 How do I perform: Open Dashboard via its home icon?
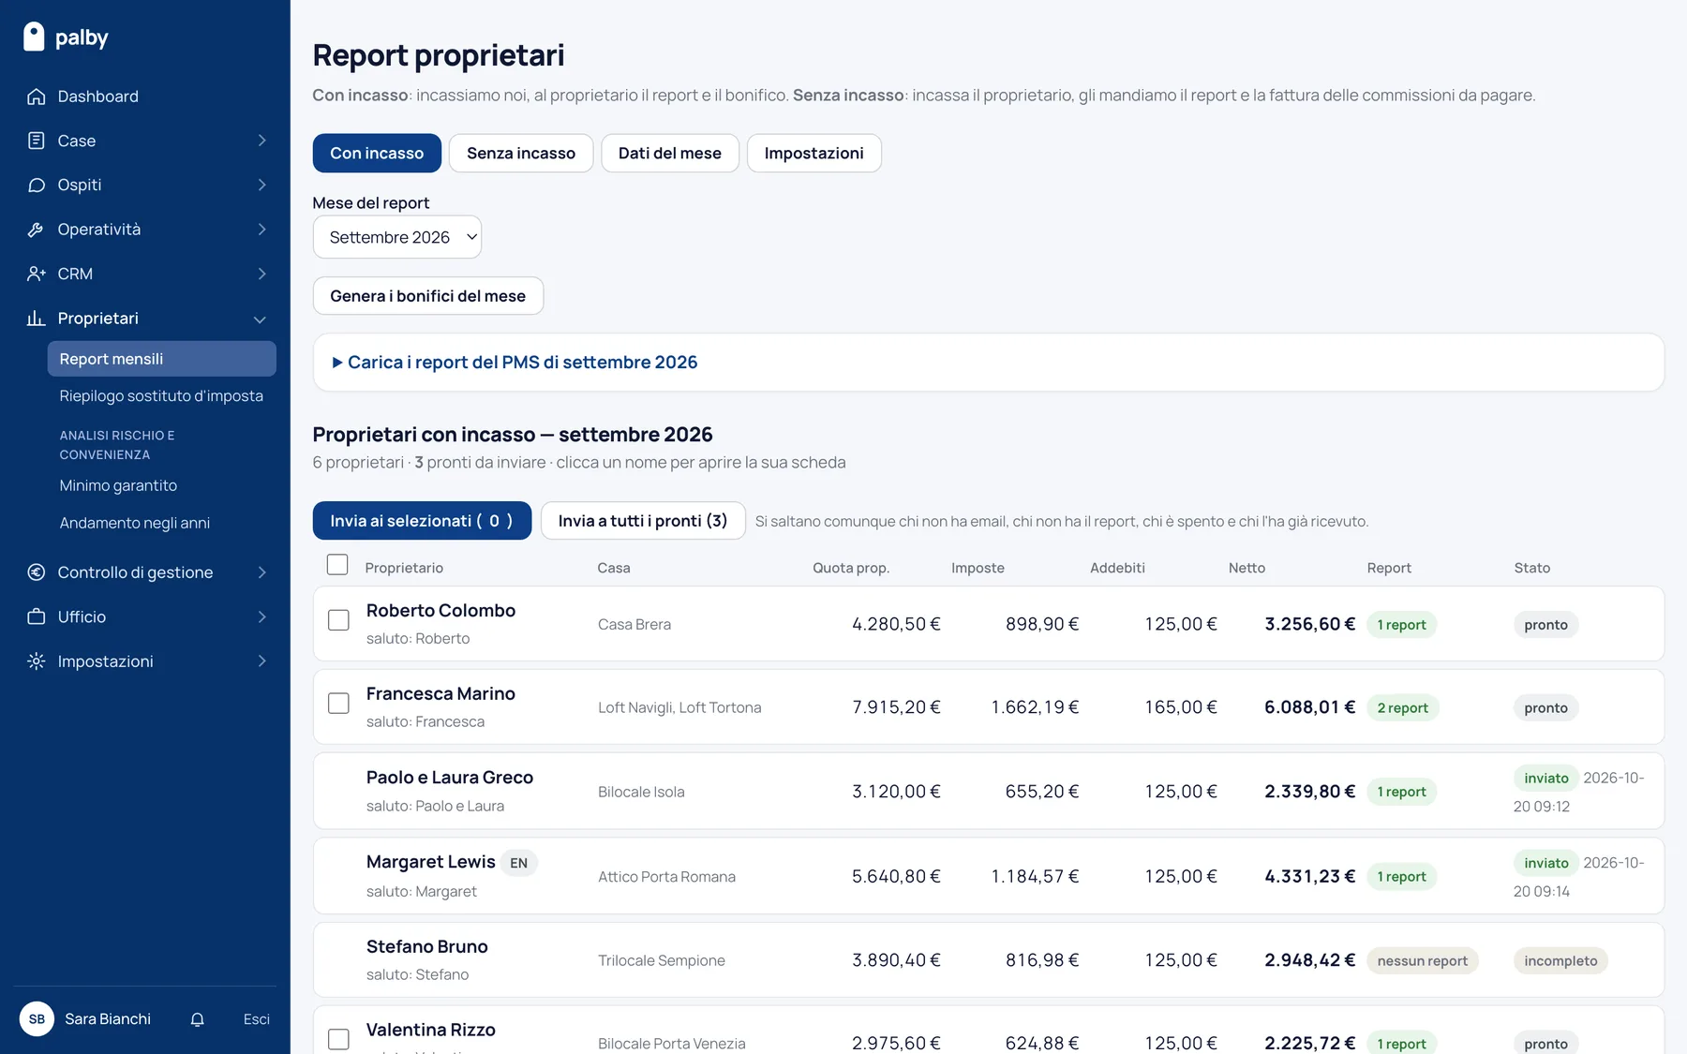pos(37,96)
